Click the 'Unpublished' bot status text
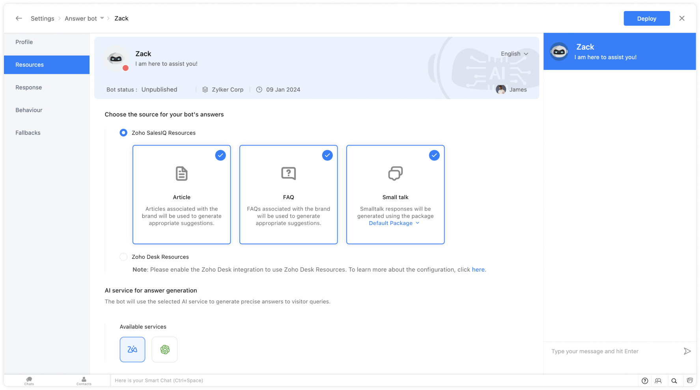This screenshot has width=700, height=390. pyautogui.click(x=159, y=90)
